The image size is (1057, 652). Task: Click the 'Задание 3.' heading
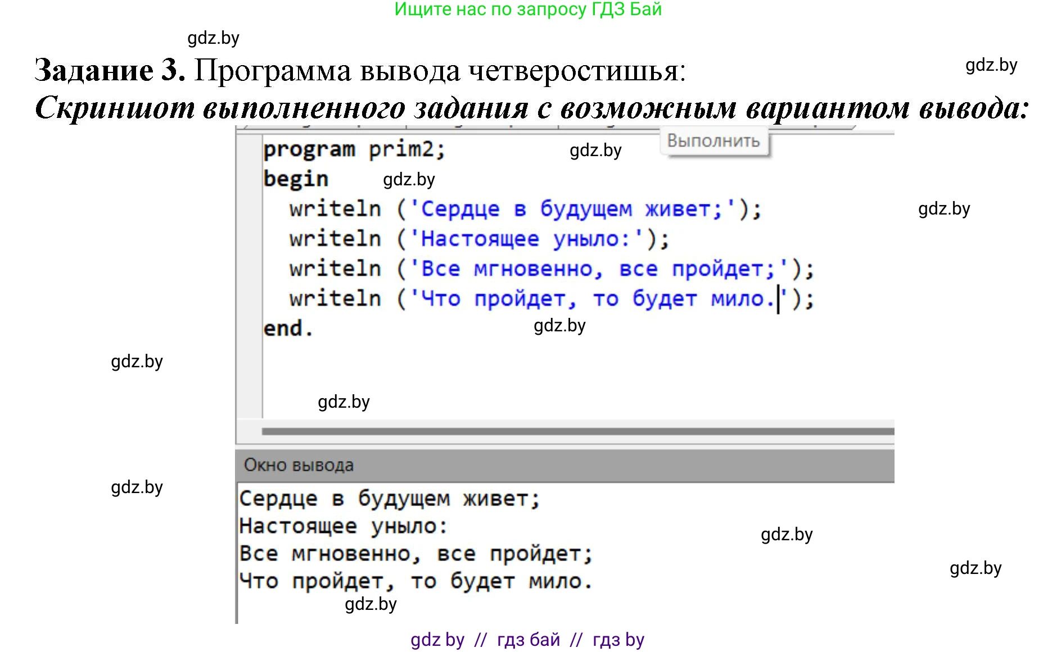pyautogui.click(x=110, y=71)
